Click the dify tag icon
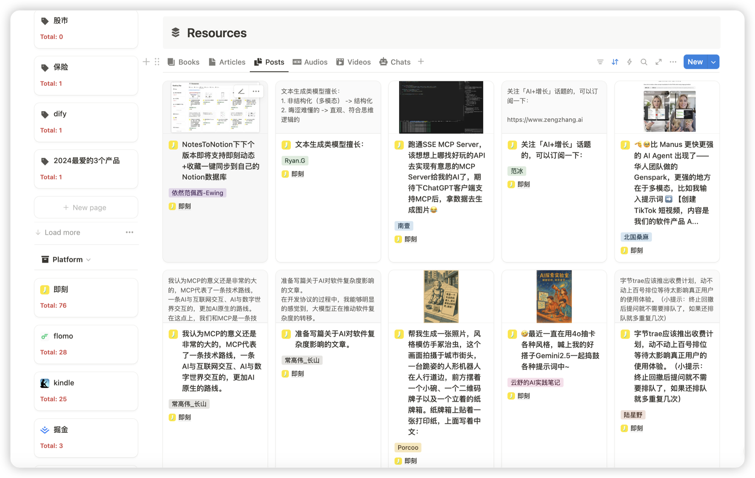This screenshot has height=478, width=755. [45, 114]
